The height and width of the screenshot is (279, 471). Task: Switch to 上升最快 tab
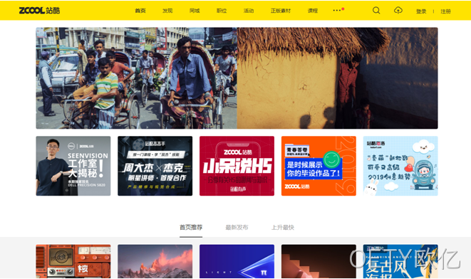[283, 228]
